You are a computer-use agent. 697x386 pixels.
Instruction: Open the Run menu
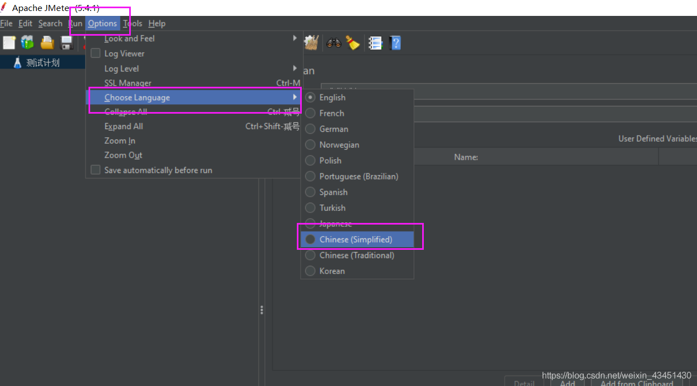pyautogui.click(x=75, y=24)
